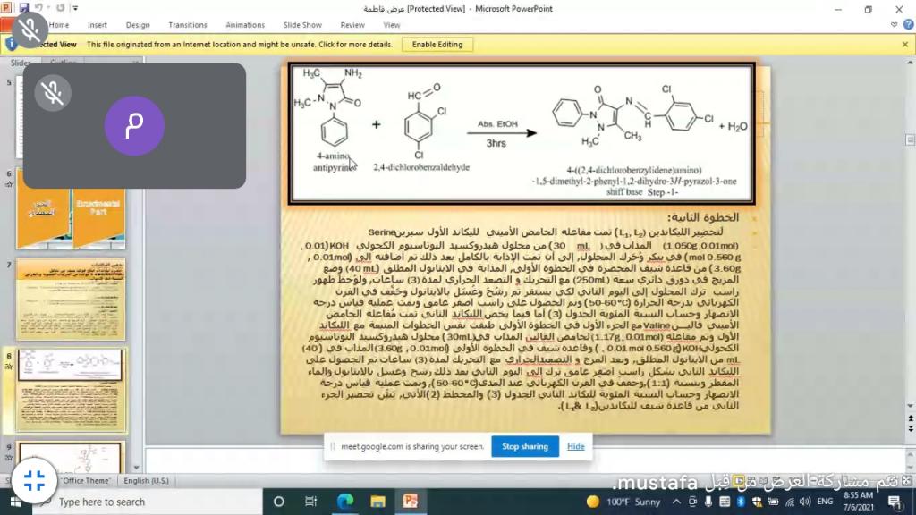Switch to the Slide Show tab
The width and height of the screenshot is (916, 515).
pyautogui.click(x=301, y=25)
